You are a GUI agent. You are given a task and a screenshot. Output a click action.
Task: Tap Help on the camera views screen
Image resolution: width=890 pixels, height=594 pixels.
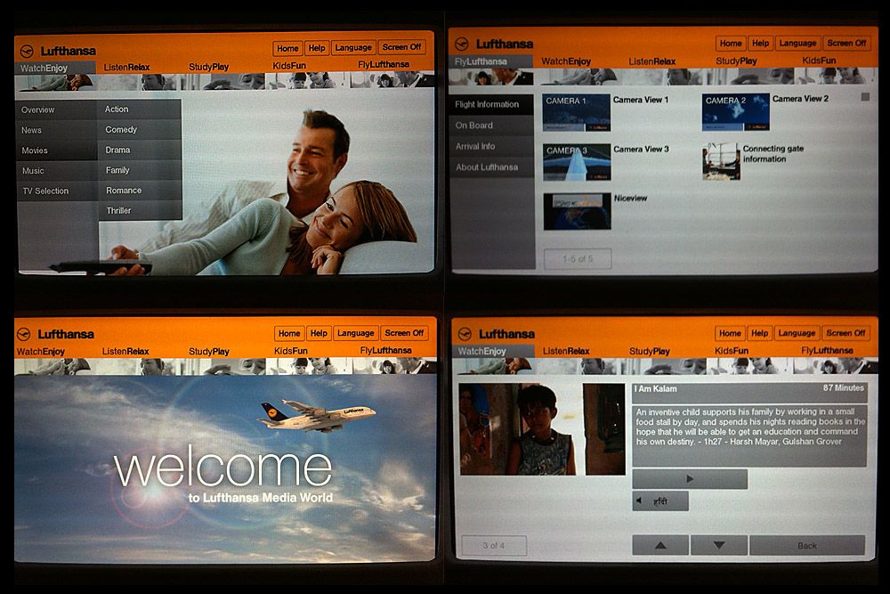coord(761,43)
